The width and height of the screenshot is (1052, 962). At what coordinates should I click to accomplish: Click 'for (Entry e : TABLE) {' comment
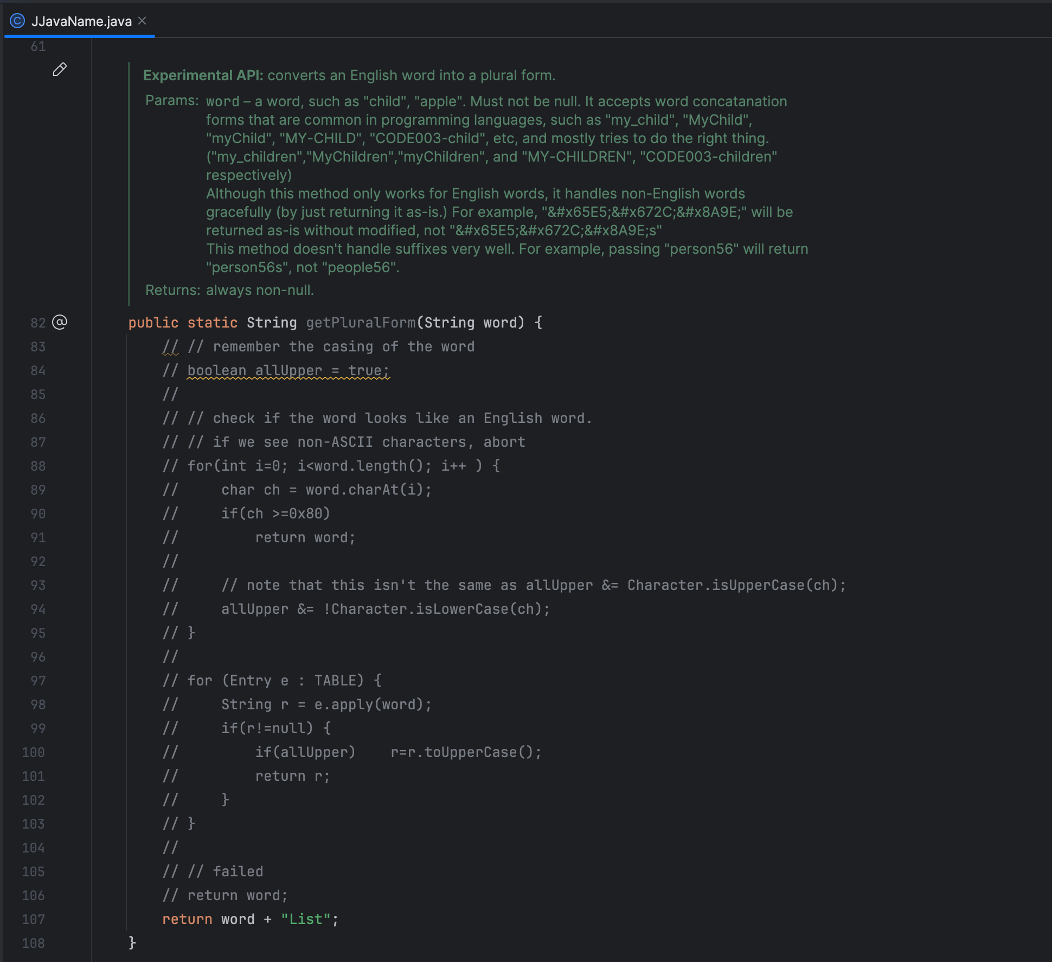tap(285, 681)
